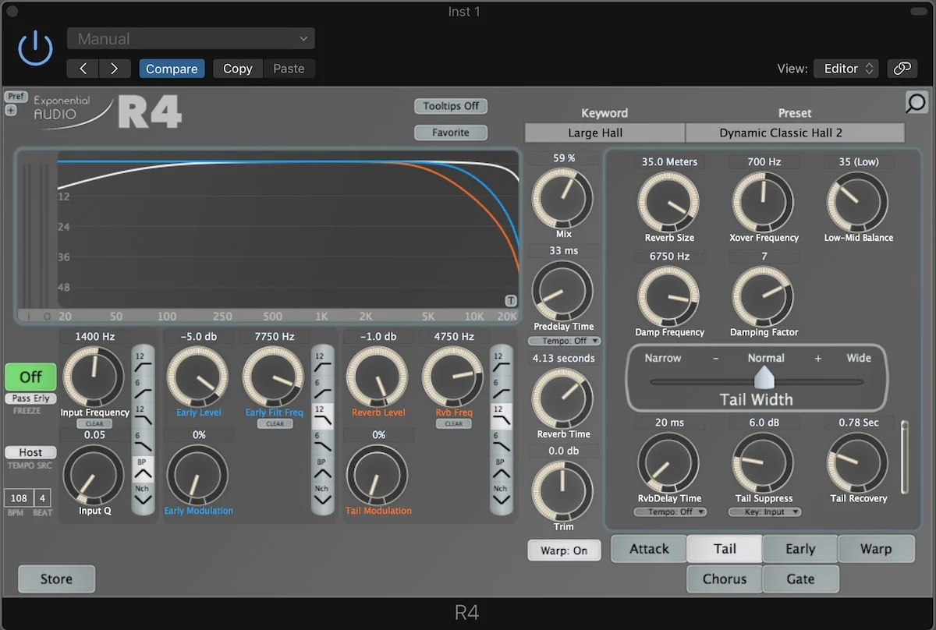
Task: Open Tempo: Off menu under RvbDelay Time
Action: (669, 511)
